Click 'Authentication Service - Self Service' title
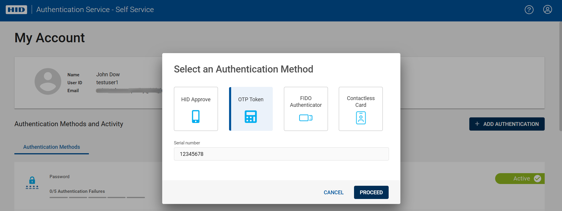 (x=95, y=10)
